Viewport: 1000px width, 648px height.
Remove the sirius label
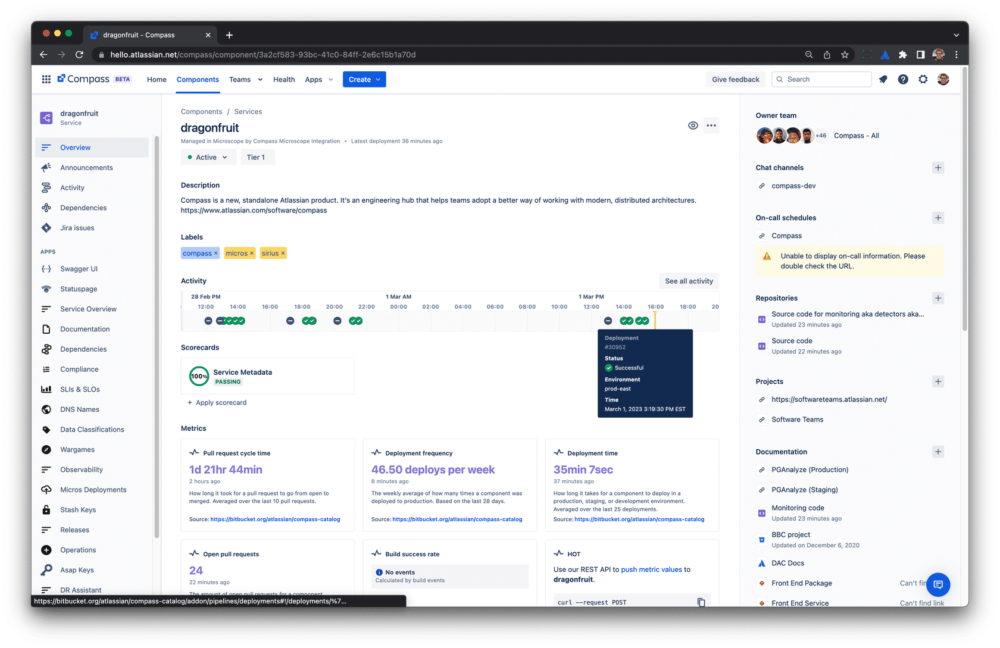click(283, 253)
